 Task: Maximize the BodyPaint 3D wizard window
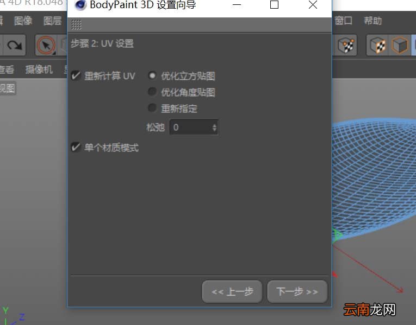[274, 5]
